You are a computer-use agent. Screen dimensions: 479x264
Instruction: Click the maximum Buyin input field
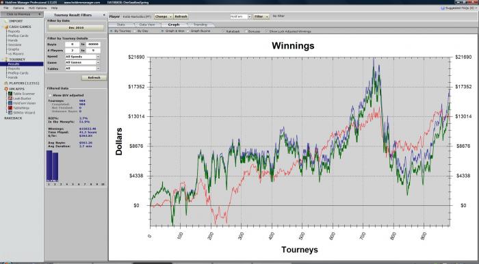(x=93, y=44)
